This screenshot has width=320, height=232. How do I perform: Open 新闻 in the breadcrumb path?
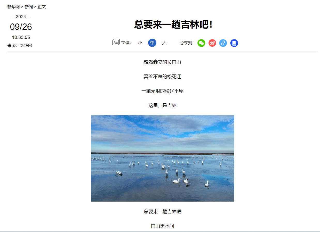(28, 7)
